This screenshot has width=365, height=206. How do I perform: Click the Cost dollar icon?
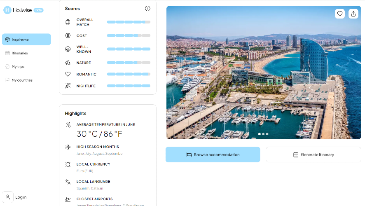[x=68, y=35]
